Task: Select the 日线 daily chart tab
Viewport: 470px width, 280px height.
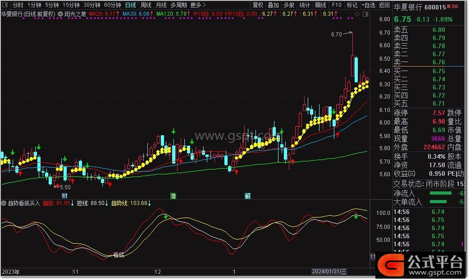Action: click(x=130, y=5)
